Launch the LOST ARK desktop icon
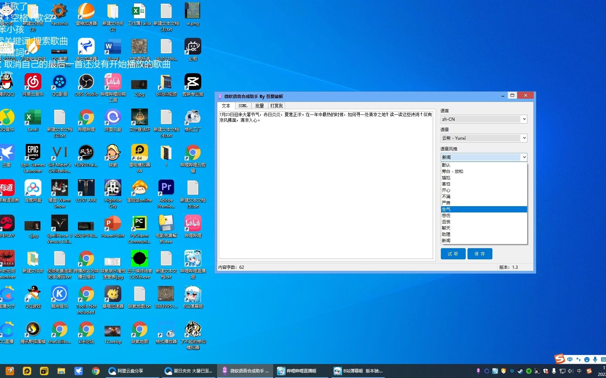 point(86,191)
